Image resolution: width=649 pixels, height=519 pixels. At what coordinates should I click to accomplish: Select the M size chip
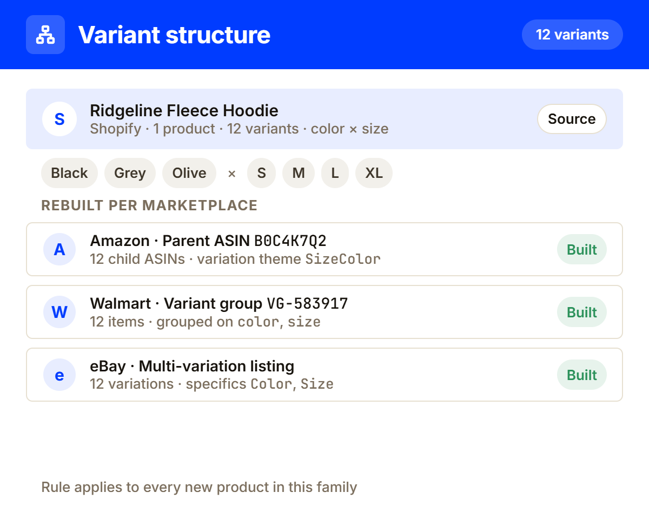click(x=299, y=173)
